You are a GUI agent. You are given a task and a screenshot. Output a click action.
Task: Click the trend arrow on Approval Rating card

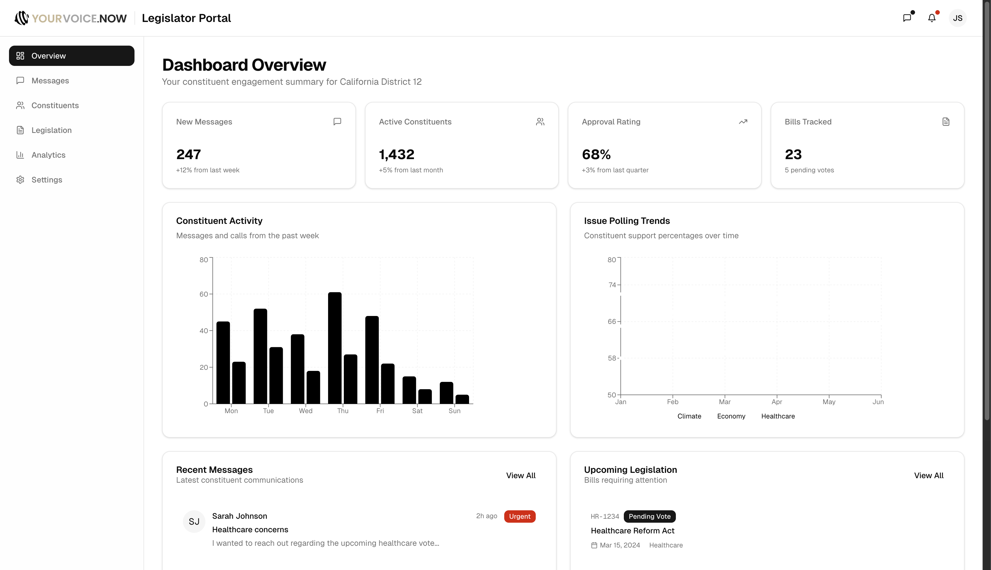pyautogui.click(x=743, y=121)
